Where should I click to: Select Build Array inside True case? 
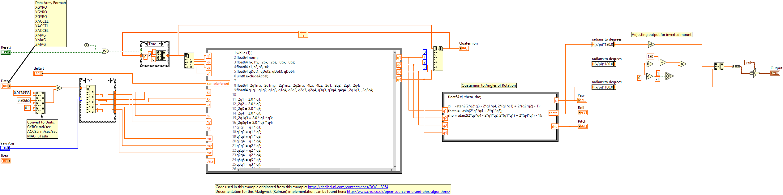(161, 56)
